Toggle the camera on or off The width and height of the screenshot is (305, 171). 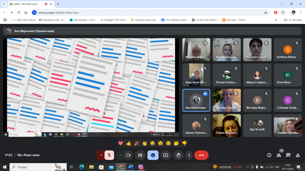click(128, 155)
